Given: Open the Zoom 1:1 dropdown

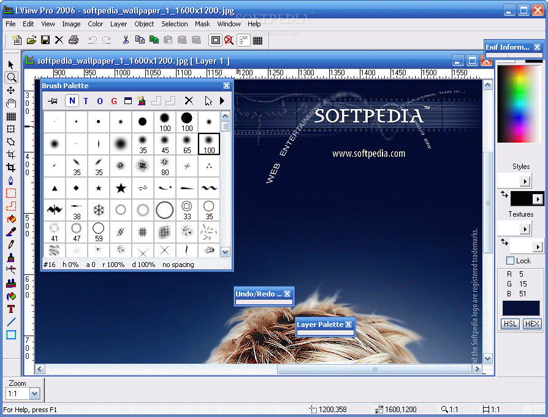Looking at the screenshot, I should (x=34, y=394).
